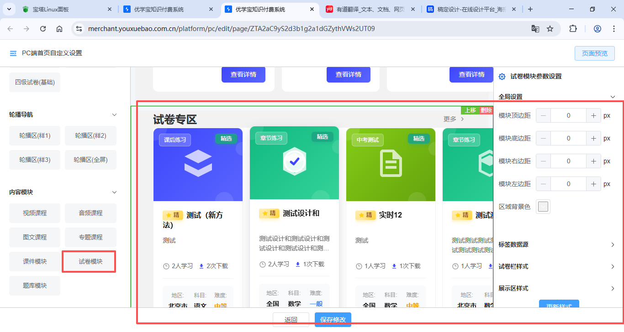Image resolution: width=624 pixels, height=332 pixels.
Task: Switch to the 有道翻译 browser tab
Action: 369,9
